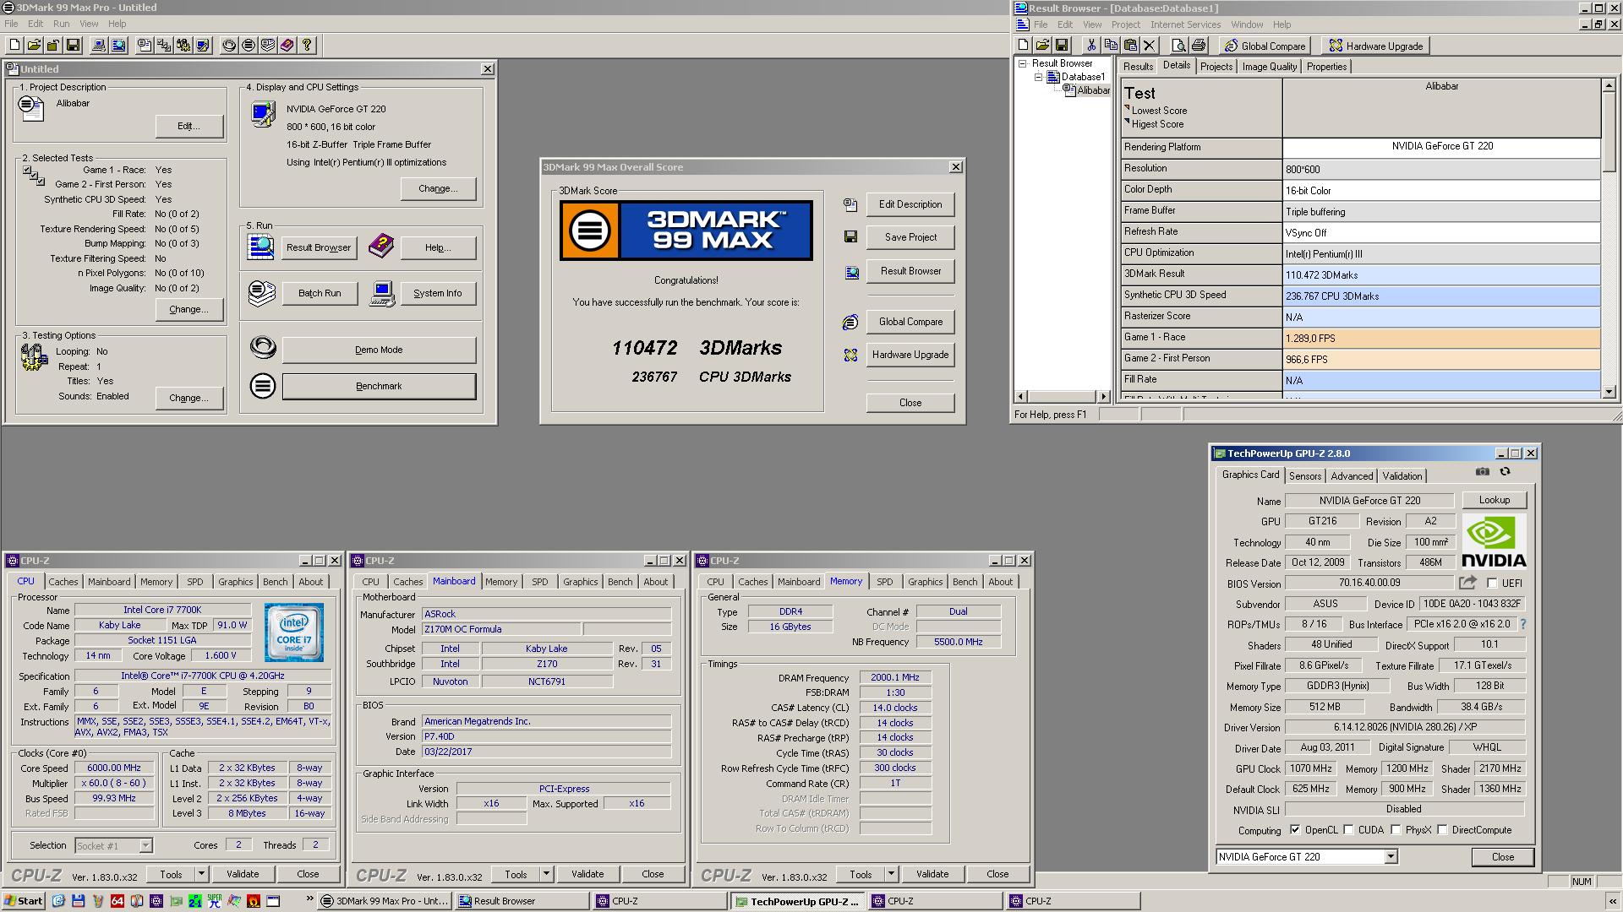Click the Benchmark striped-circle toolbar icon
The image size is (1623, 912).
pos(249,46)
